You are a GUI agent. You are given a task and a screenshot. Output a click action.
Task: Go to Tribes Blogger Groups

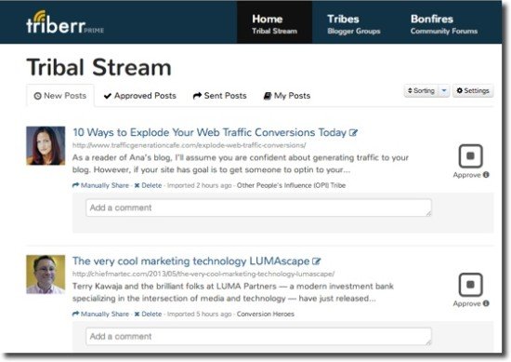click(x=354, y=24)
